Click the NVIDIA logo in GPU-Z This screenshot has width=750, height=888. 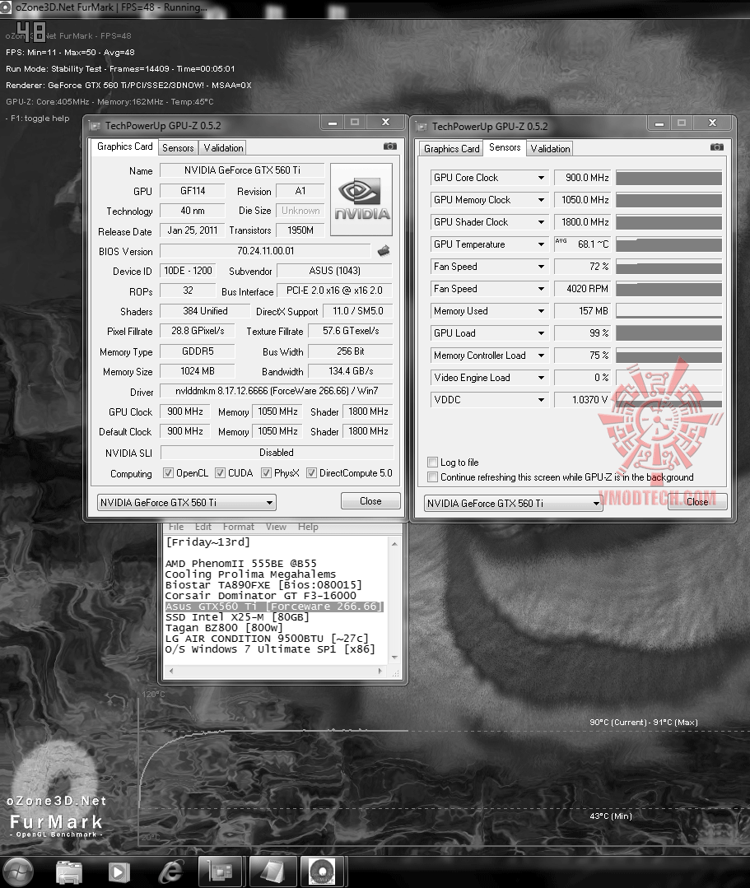point(361,200)
